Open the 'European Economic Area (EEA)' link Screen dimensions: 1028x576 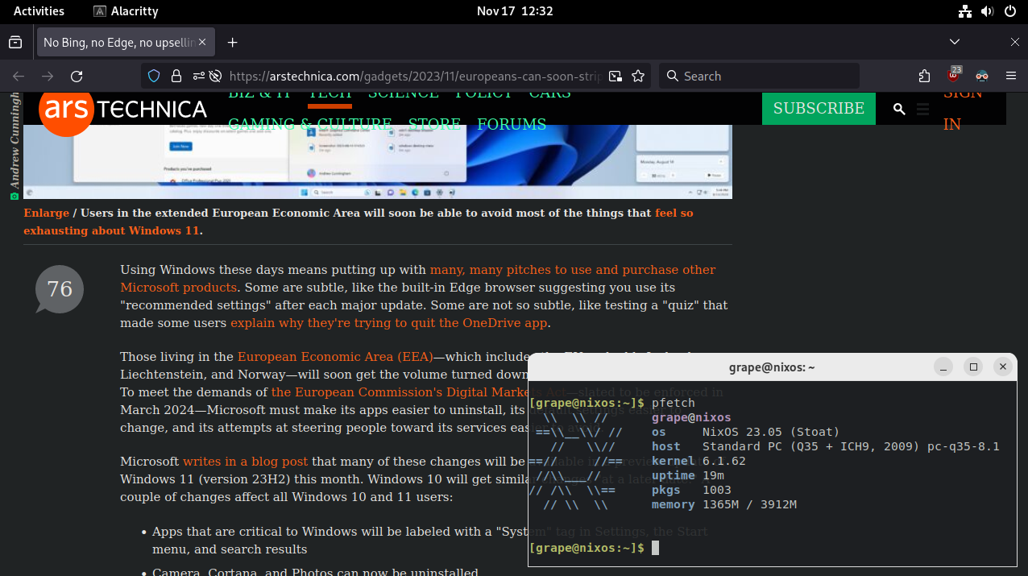point(335,357)
